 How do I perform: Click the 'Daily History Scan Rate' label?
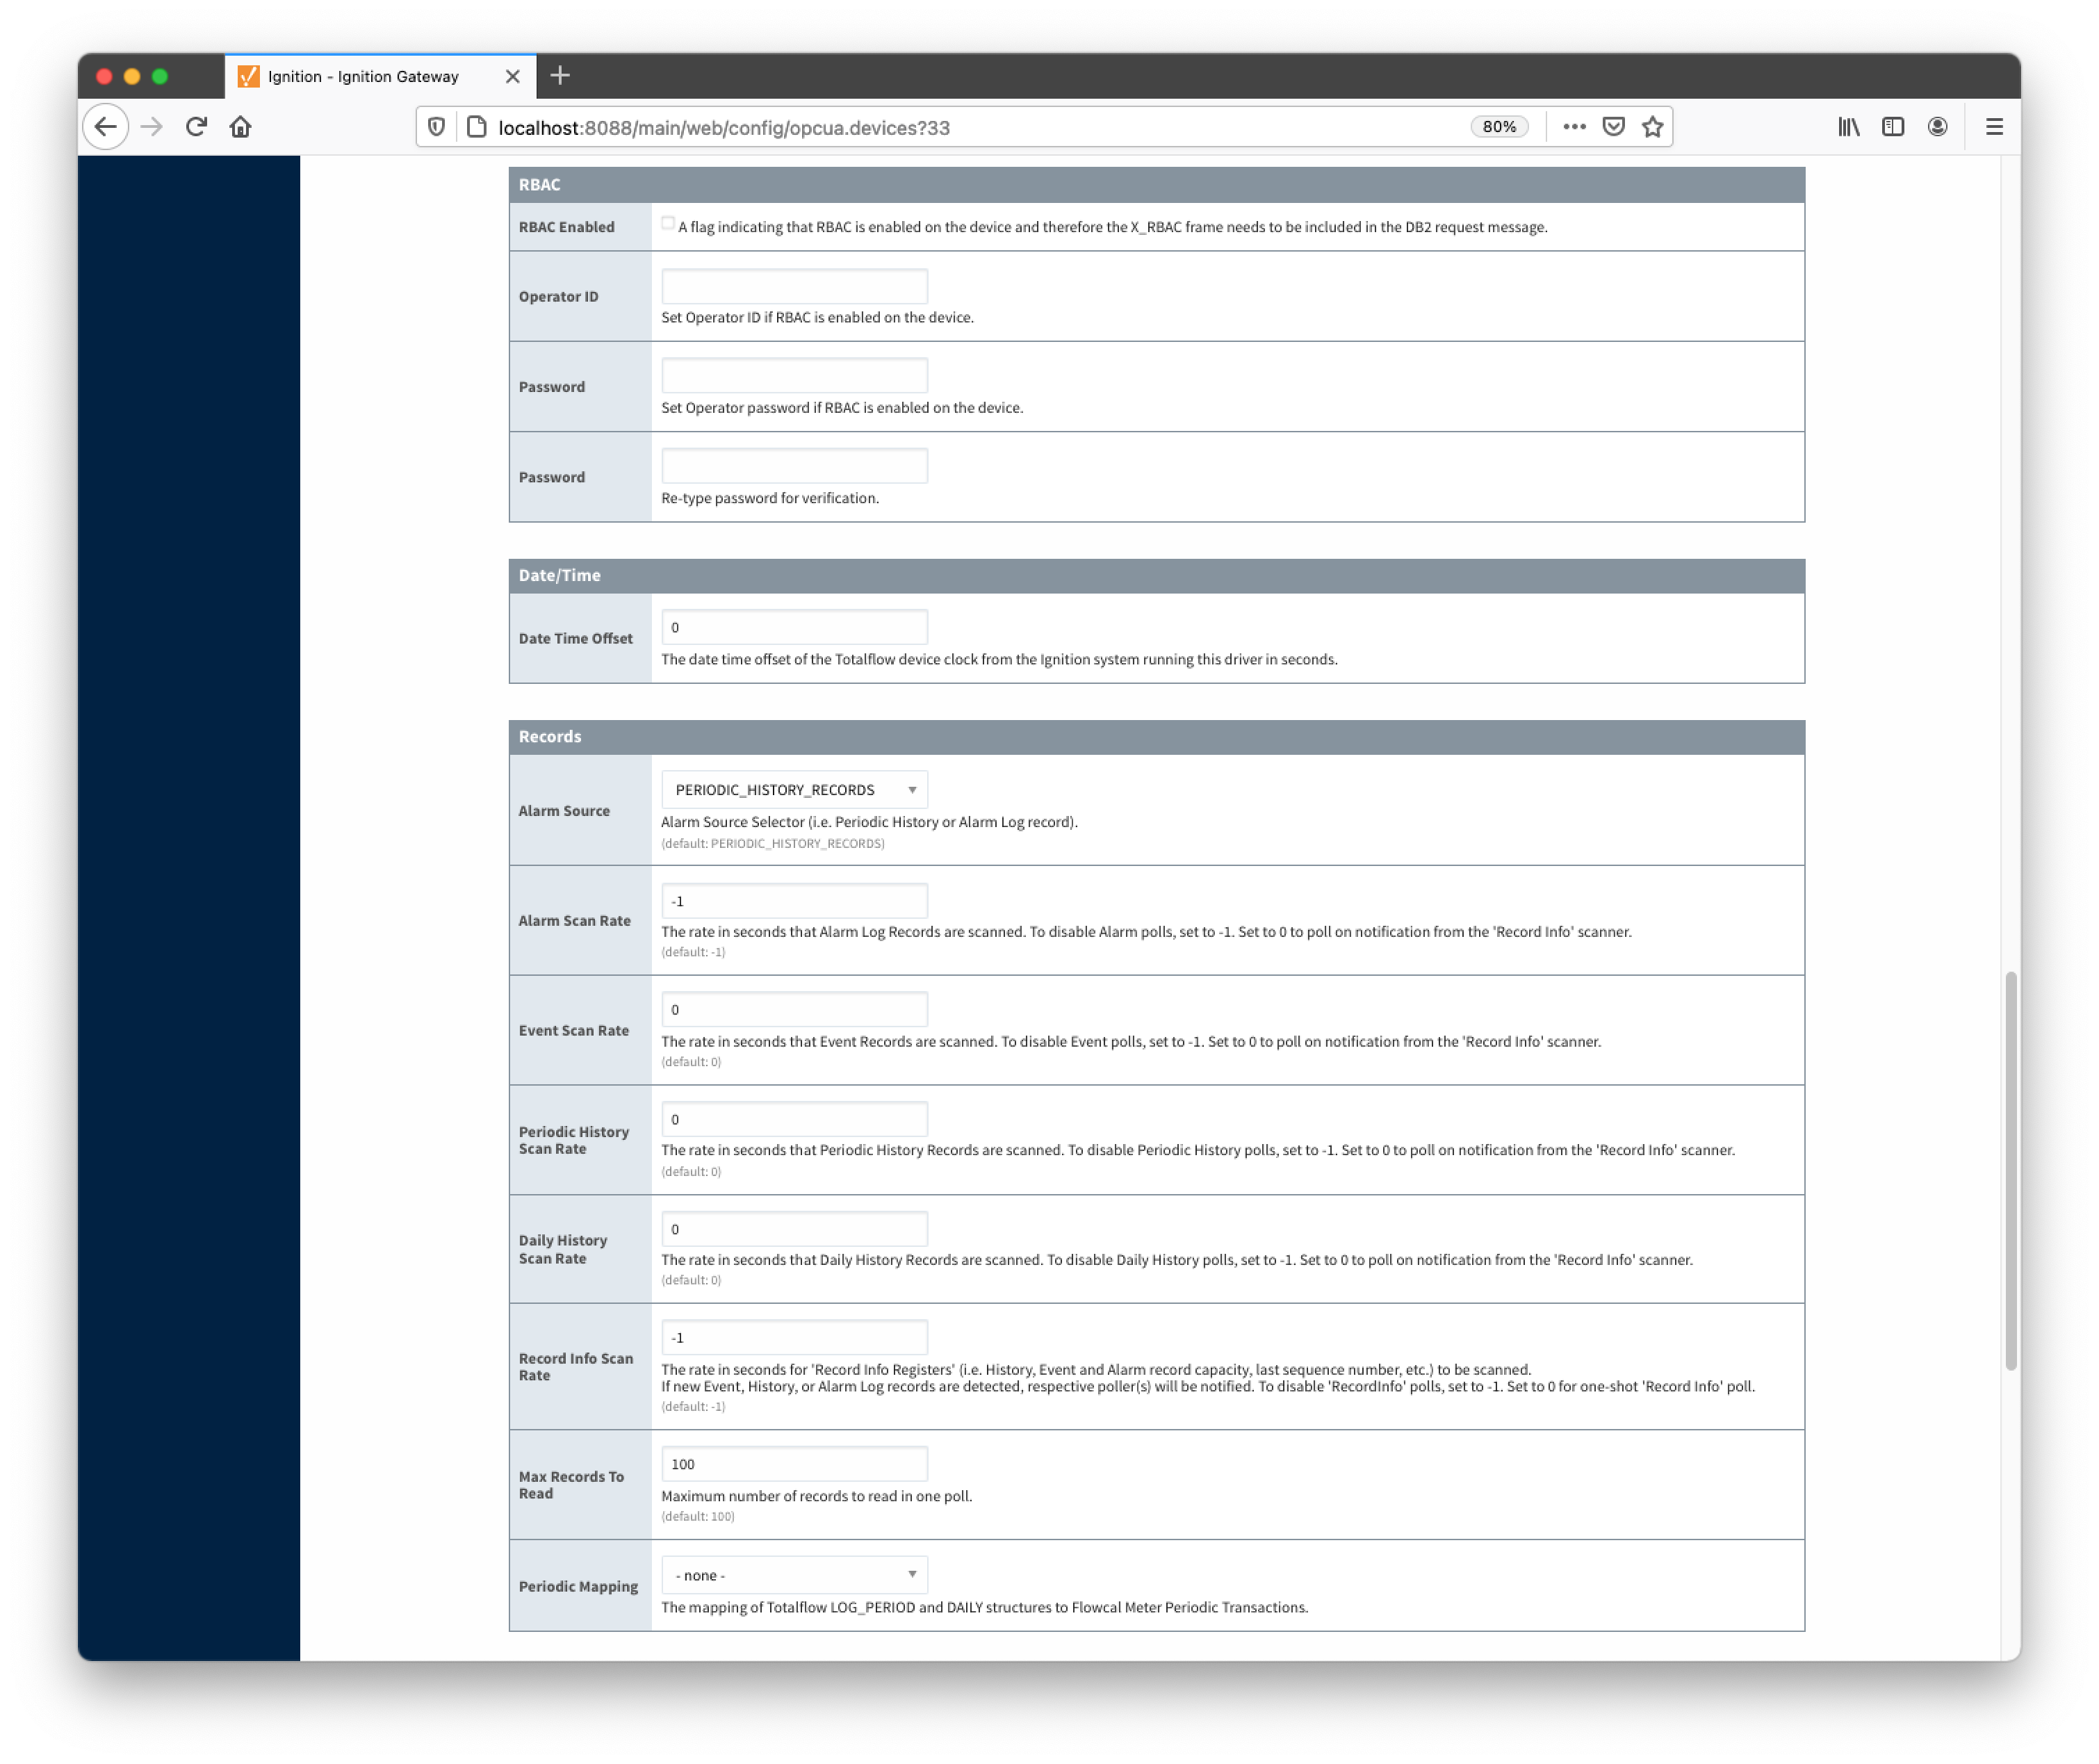coord(562,1250)
